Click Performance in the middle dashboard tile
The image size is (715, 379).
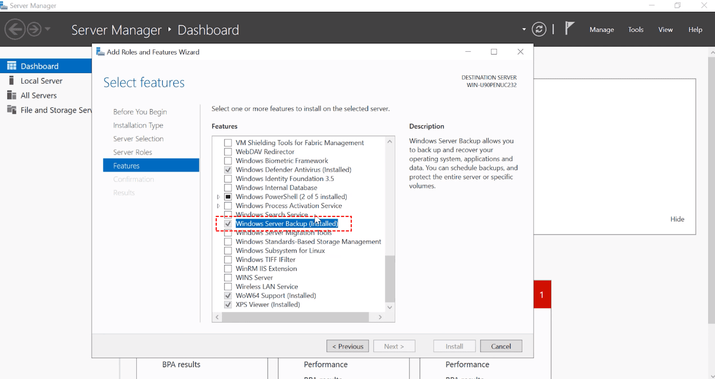(x=325, y=364)
